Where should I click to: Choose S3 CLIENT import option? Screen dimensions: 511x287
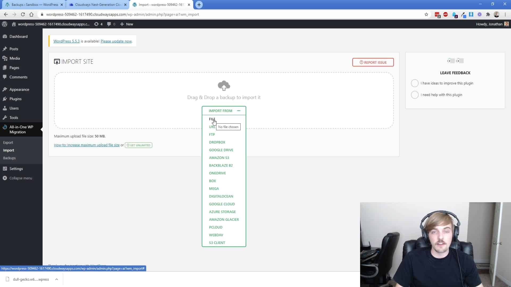click(x=217, y=243)
